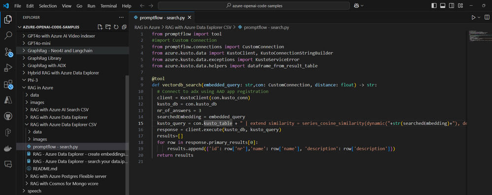This screenshot has height=195, width=492.
Task: Open the Extensions view
Action: pyautogui.click(x=8, y=84)
